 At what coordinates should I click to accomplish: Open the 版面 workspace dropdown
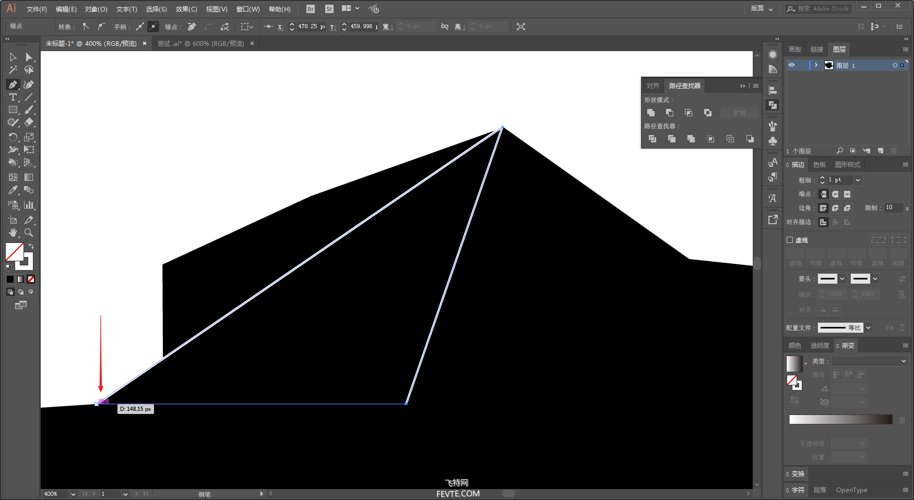pyautogui.click(x=762, y=8)
